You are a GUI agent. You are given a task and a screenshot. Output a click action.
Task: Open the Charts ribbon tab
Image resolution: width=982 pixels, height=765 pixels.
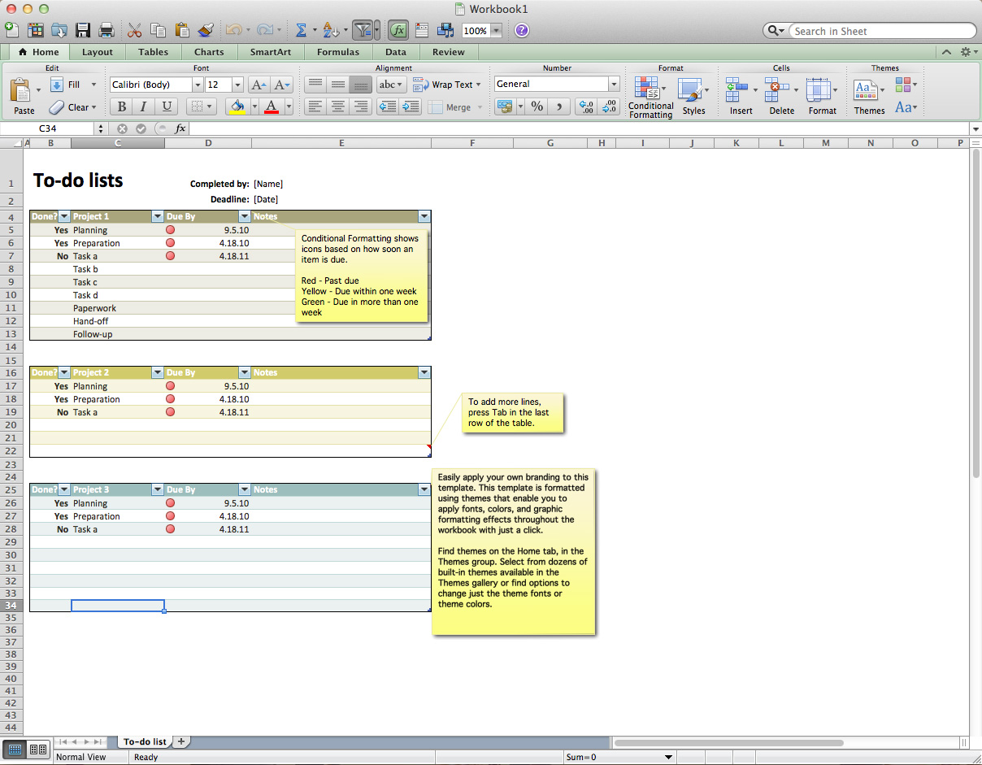(209, 52)
